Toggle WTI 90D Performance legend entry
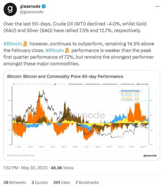 pos(110,84)
